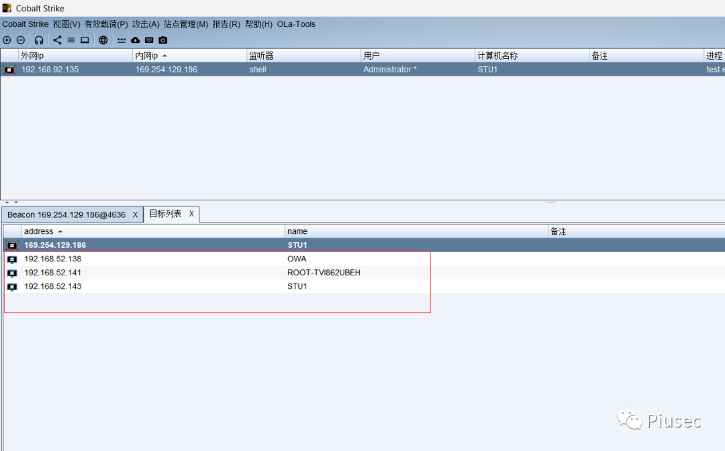Sort sessions by 备注 column header
Screen dimensions: 725x451
tap(646, 56)
